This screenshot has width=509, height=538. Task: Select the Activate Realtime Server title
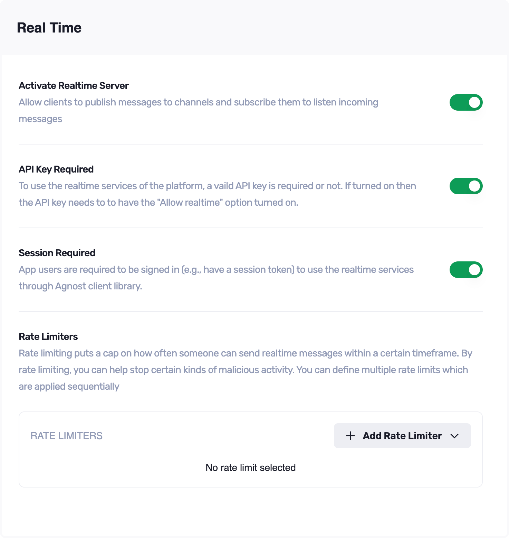pyautogui.click(x=74, y=85)
